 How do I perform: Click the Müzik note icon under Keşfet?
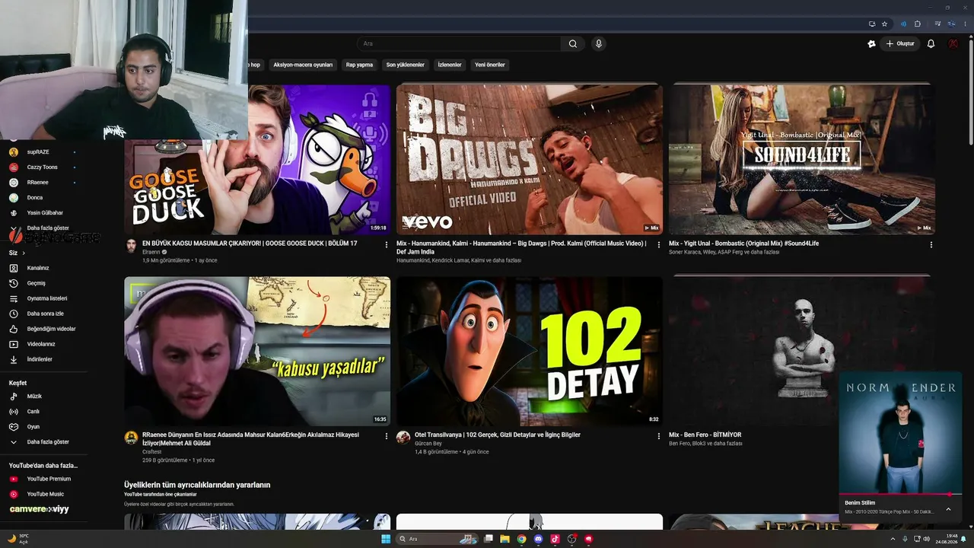[14, 397]
